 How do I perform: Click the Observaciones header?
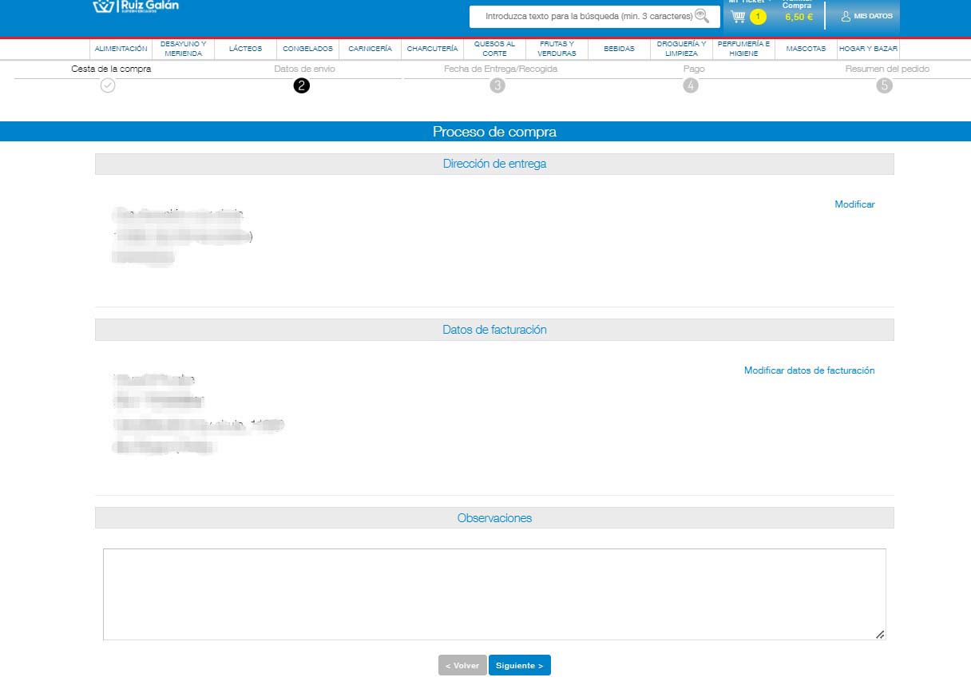494,518
